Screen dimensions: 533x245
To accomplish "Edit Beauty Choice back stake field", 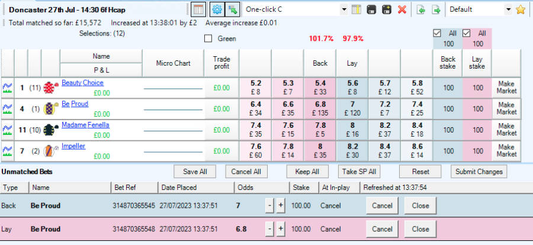I will (448, 88).
